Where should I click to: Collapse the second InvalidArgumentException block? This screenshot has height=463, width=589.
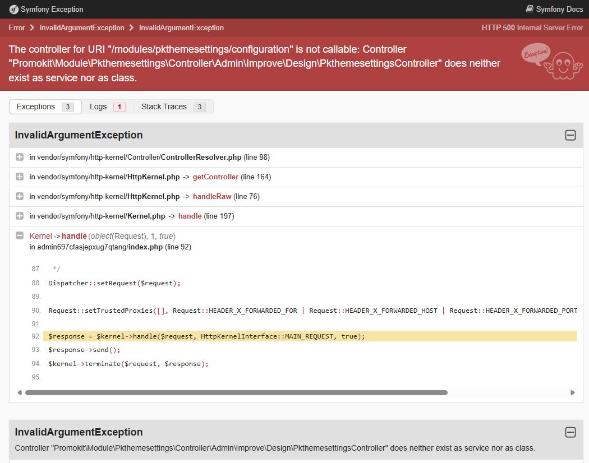tap(570, 432)
